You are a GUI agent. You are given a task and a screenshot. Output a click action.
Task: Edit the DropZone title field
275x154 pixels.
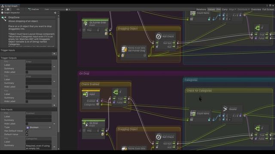pyautogui.click(x=31, y=17)
